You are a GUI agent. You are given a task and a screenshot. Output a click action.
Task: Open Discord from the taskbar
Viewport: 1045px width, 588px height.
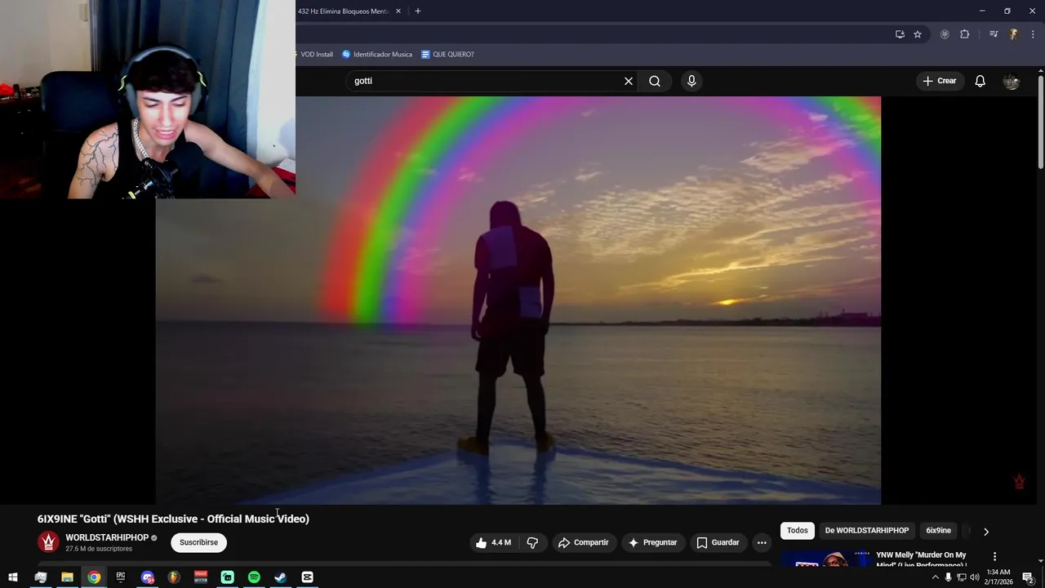148,577
